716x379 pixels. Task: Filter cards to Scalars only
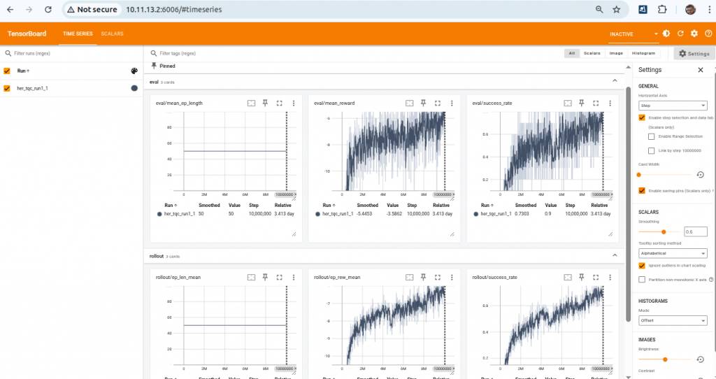pyautogui.click(x=592, y=53)
